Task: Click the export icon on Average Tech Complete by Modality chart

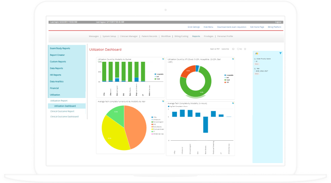Action: coord(233,103)
